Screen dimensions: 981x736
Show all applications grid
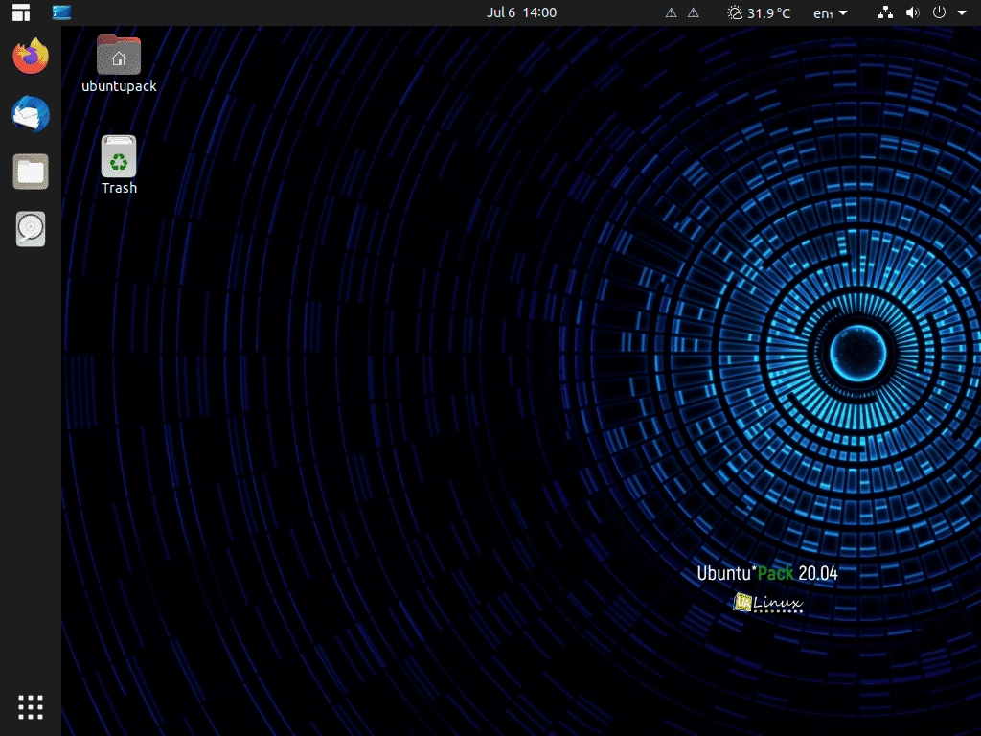point(31,707)
